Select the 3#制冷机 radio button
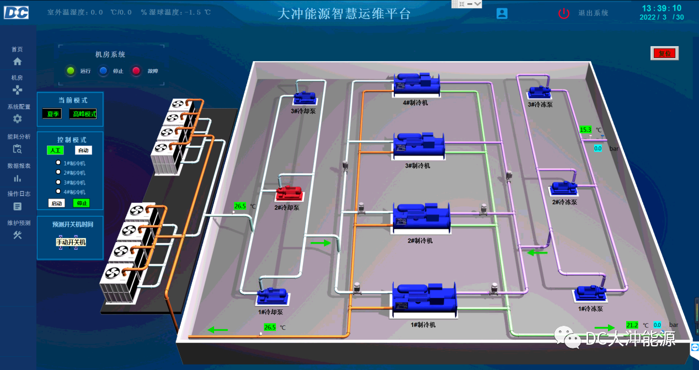This screenshot has height=370, width=699. coord(58,181)
